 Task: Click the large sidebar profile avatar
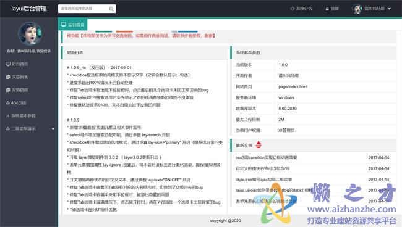coord(30,33)
